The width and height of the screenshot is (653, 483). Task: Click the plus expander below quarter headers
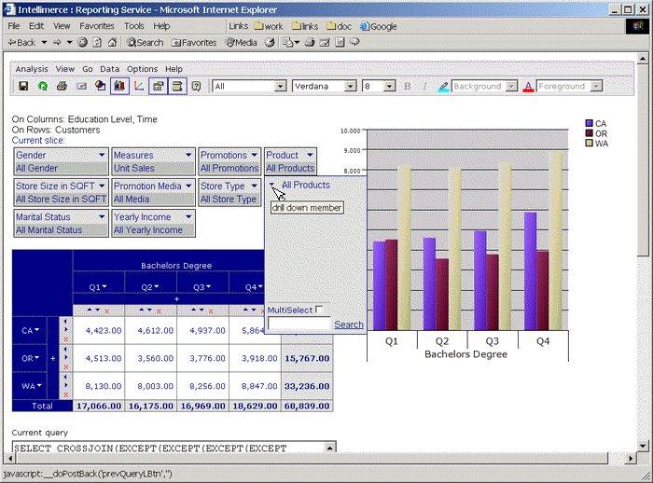(x=176, y=299)
